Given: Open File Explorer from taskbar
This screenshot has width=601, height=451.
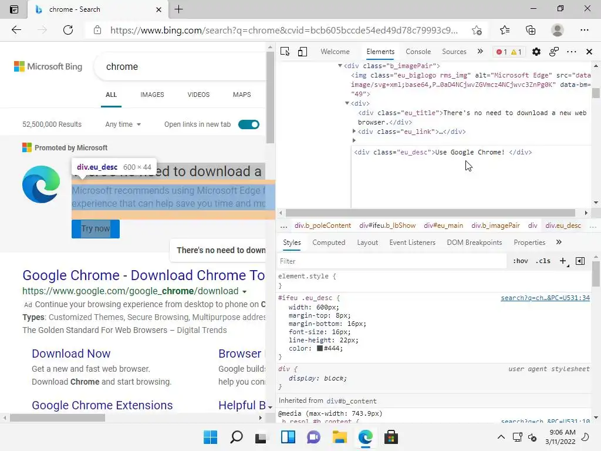Looking at the screenshot, I should pos(339,437).
